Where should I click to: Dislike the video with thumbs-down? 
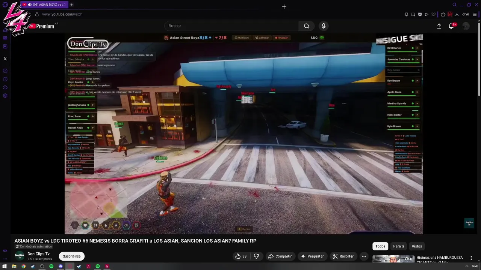click(x=256, y=256)
